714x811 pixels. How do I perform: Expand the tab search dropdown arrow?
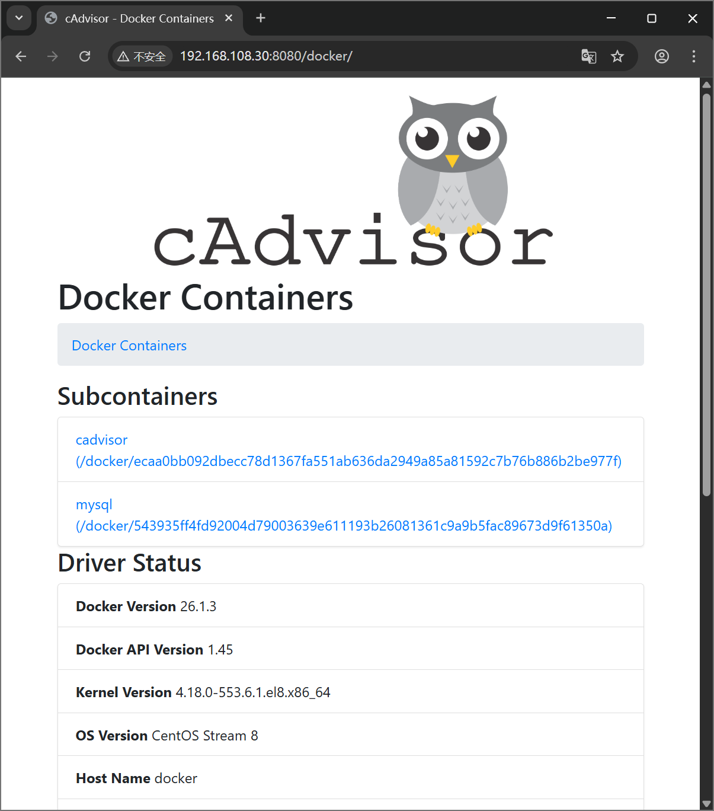coord(19,18)
